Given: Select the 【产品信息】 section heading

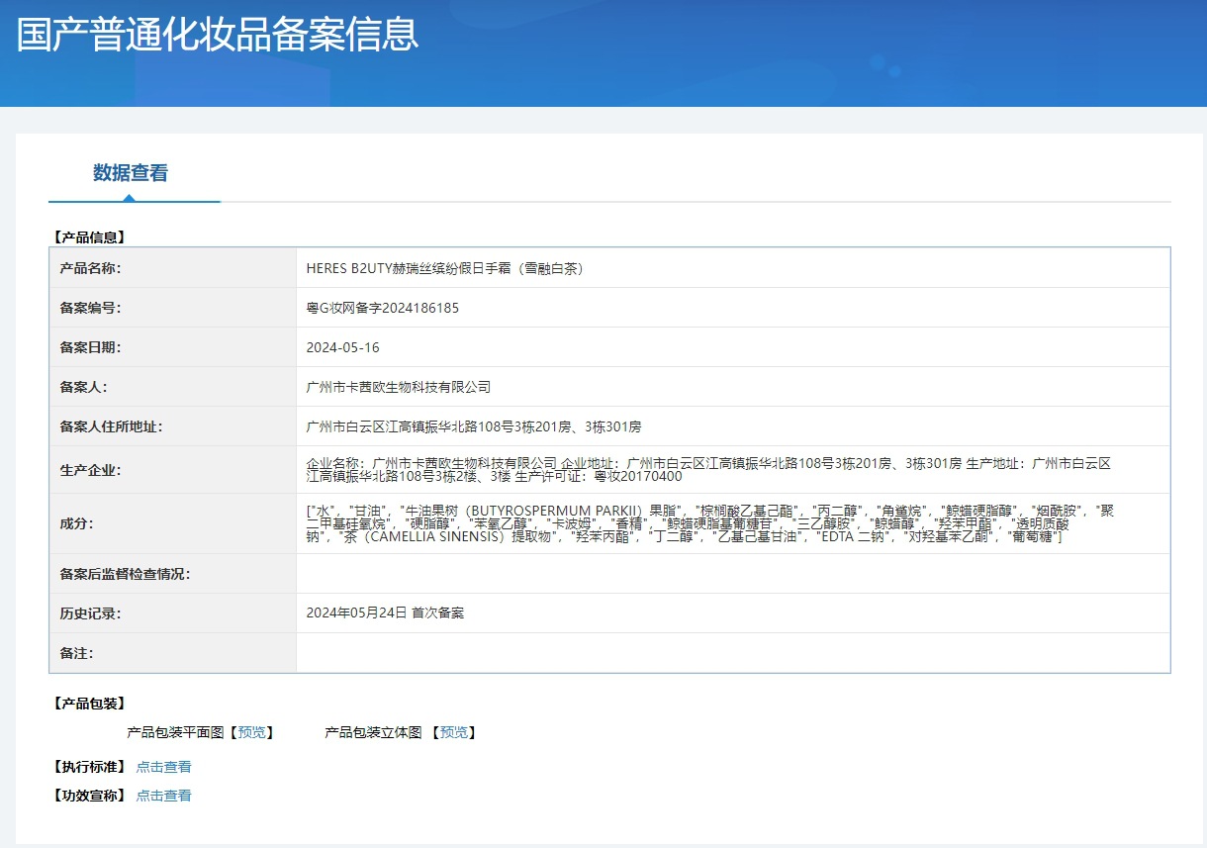Looking at the screenshot, I should pos(88,237).
